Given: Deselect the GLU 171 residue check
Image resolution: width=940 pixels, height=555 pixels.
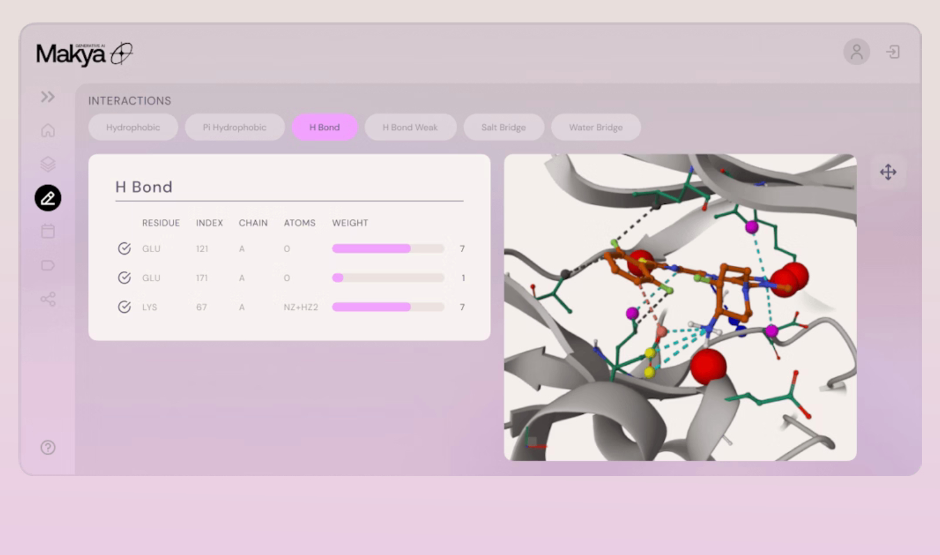Looking at the screenshot, I should click(124, 277).
